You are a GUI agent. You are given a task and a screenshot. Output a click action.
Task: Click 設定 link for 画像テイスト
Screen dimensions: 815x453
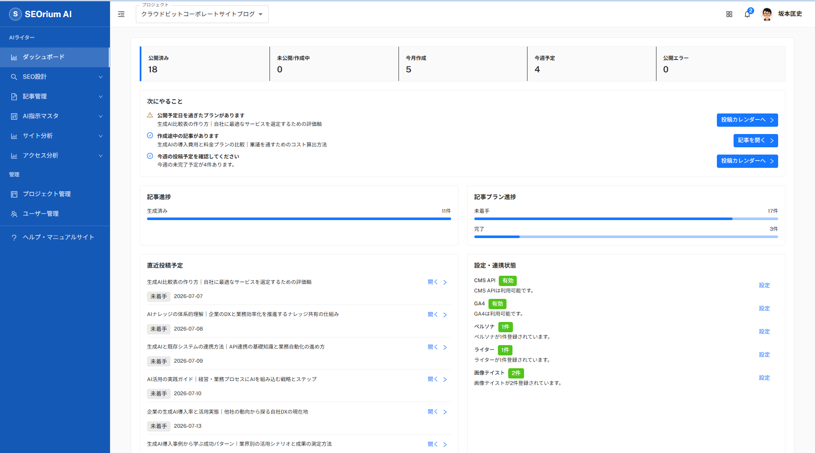click(x=764, y=378)
